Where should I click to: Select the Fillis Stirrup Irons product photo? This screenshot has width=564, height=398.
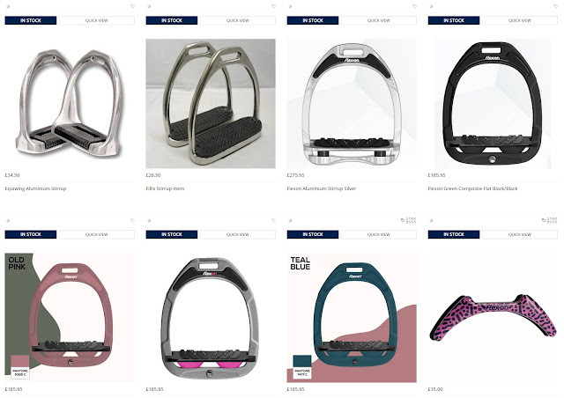(x=211, y=104)
